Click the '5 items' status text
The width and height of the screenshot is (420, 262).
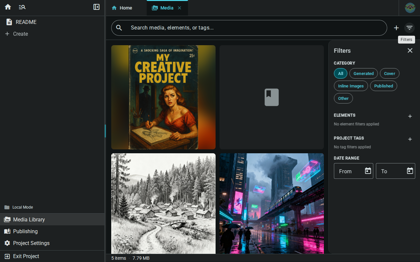tap(119, 258)
